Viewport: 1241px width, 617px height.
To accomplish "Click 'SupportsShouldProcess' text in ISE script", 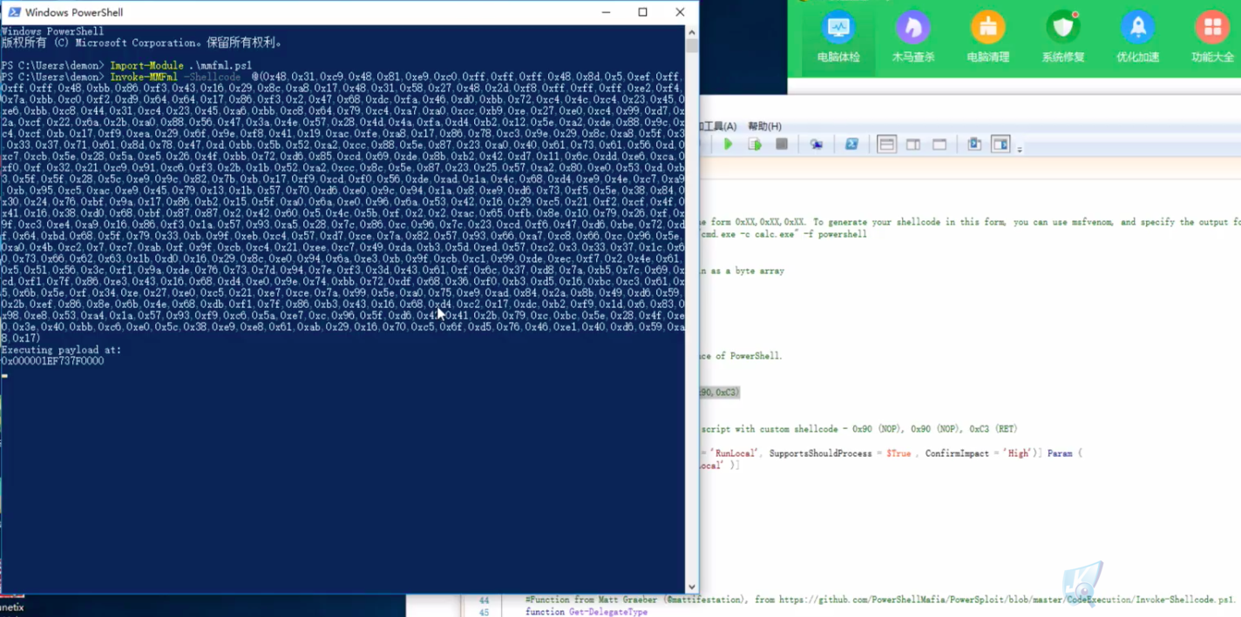I will [822, 453].
